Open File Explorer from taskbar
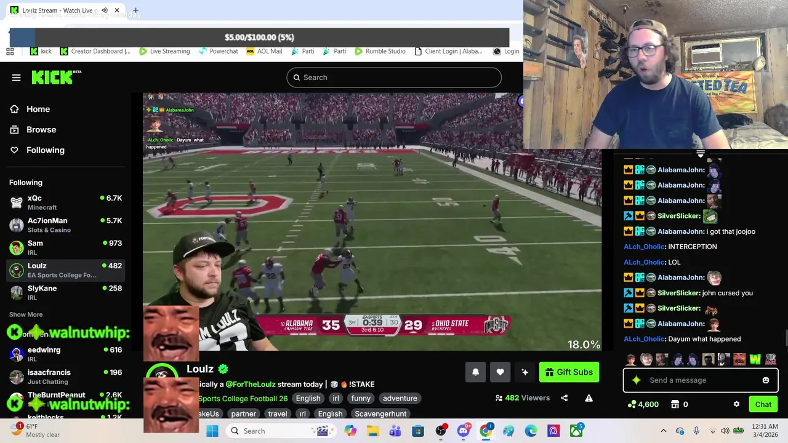Image resolution: width=788 pixels, height=443 pixels. (373, 431)
